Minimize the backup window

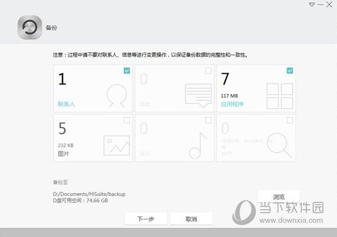tap(321, 5)
